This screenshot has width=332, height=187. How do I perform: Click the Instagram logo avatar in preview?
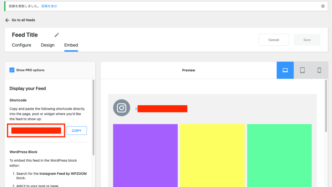122,108
